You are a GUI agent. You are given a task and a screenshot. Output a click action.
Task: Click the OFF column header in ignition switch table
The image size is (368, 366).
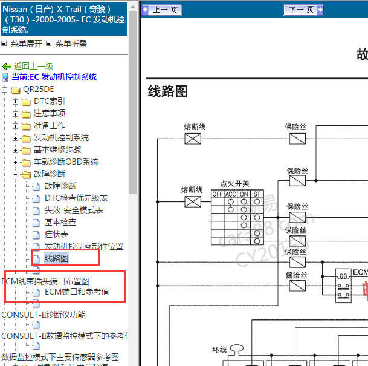(x=218, y=194)
